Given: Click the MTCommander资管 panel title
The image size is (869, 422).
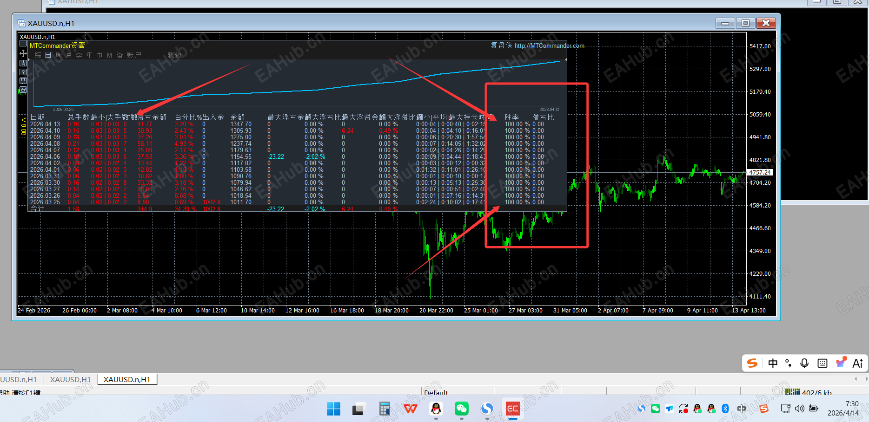Looking at the screenshot, I should (57, 45).
